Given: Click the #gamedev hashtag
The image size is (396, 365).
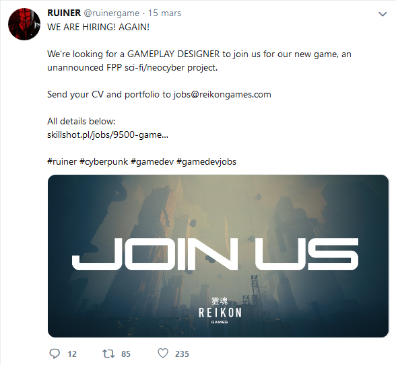Looking at the screenshot, I should pos(152,162).
